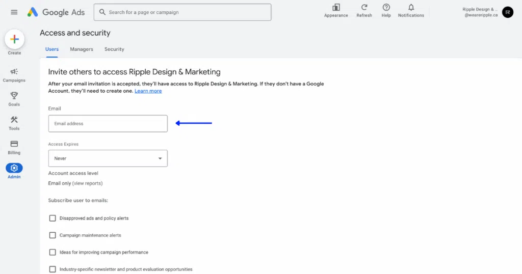This screenshot has width=522, height=274.
Task: Open Tools in the left sidebar
Action: (x=14, y=120)
